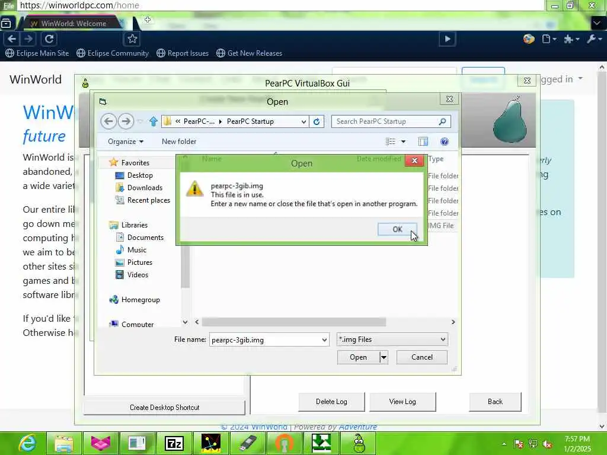Screen dimensions: 607x455
Task: Bookmark page with the star icon
Action: [132, 39]
